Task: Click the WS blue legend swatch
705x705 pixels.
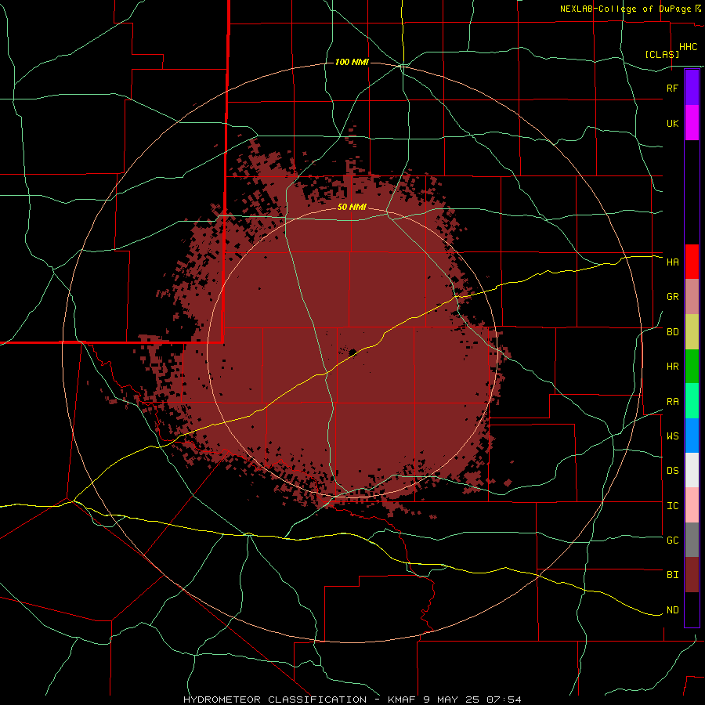Action: tap(692, 436)
